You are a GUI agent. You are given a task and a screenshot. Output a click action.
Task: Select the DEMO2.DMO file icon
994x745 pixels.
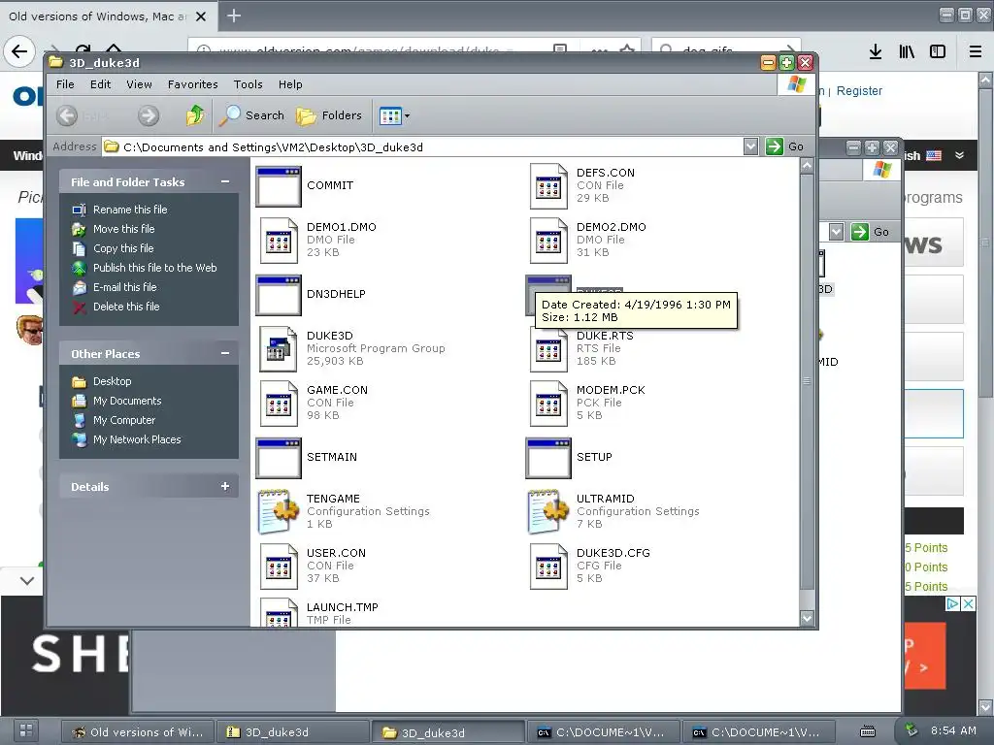point(548,241)
